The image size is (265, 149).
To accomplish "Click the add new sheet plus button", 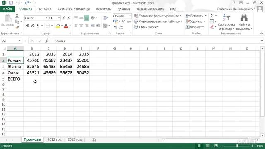I will 94,140.
